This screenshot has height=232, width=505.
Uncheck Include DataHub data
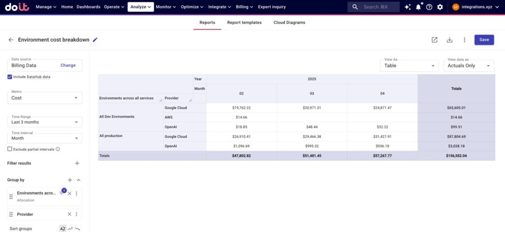(10, 77)
